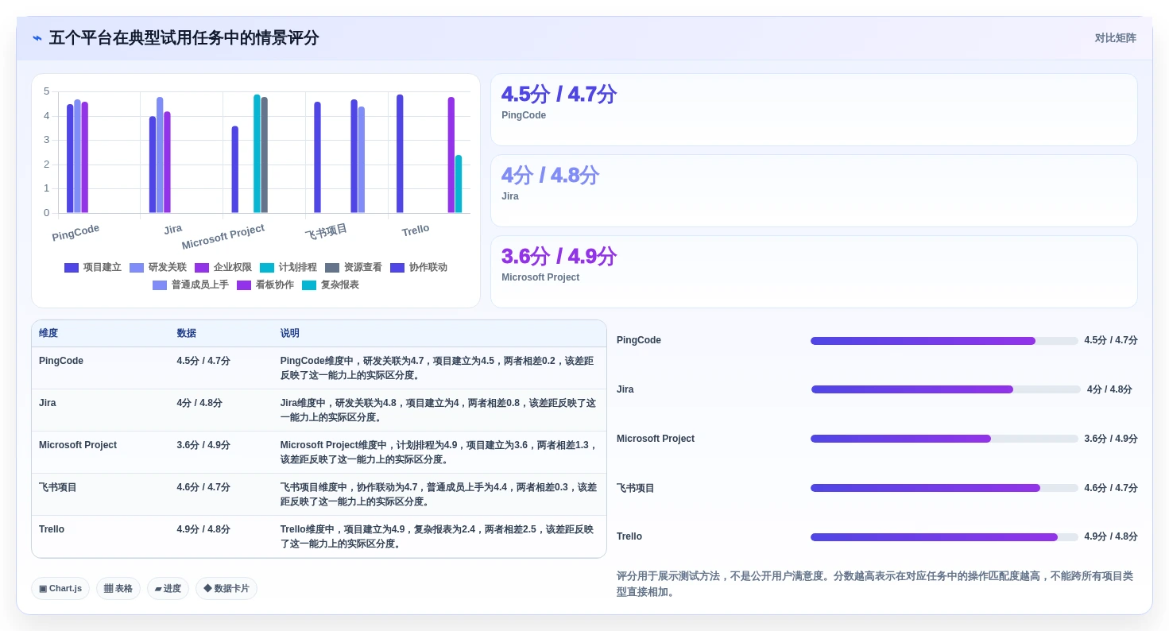Click the Trello progress bar
This screenshot has height=631, width=1169.
[944, 537]
